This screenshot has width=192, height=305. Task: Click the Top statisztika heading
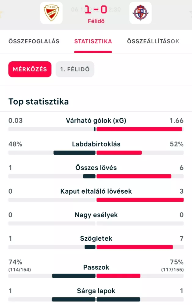point(38,102)
